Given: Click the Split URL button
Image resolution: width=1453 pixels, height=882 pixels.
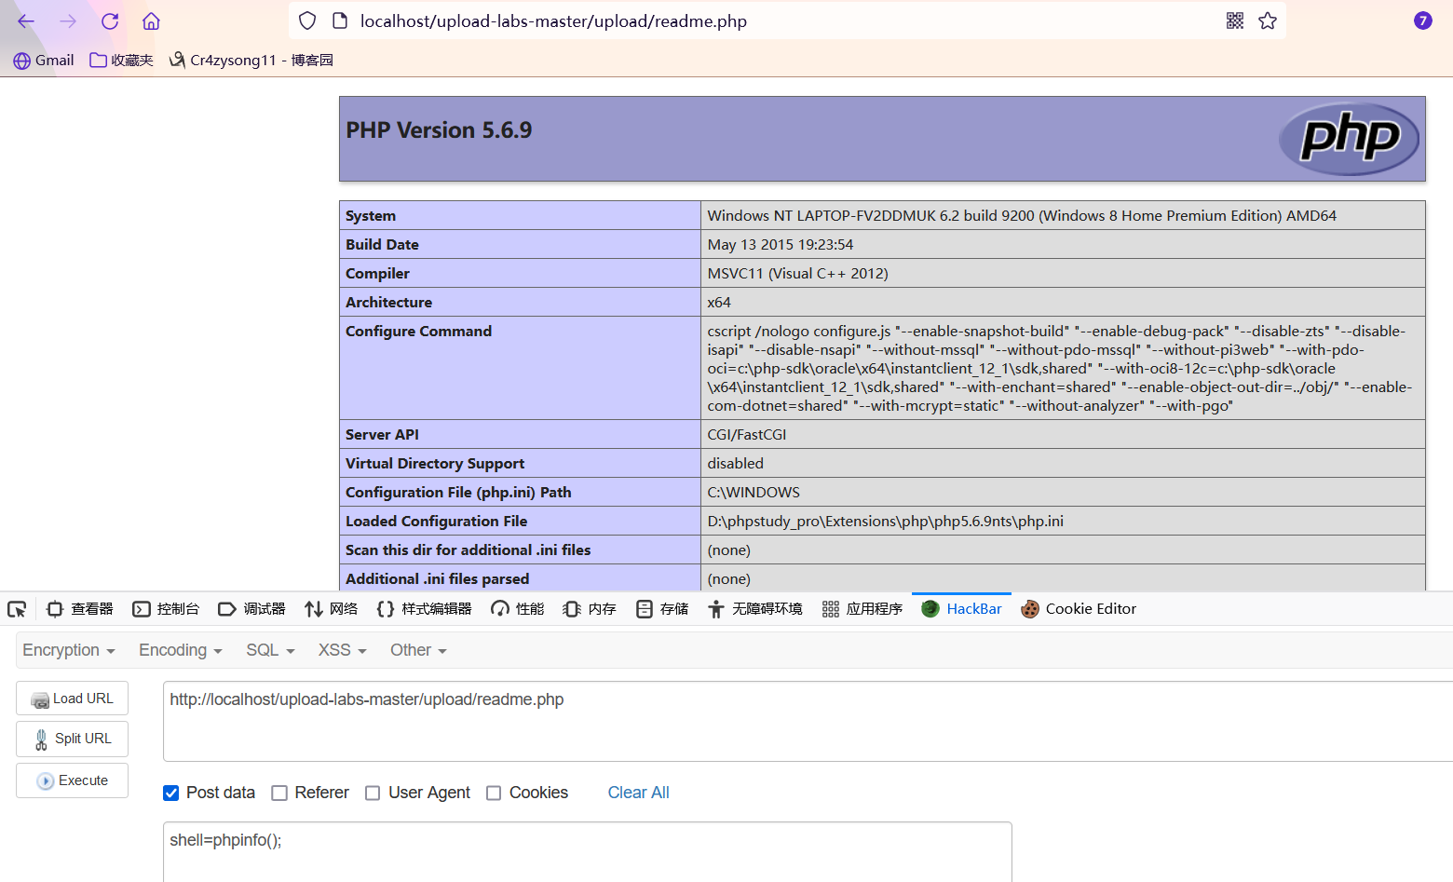Looking at the screenshot, I should (x=72, y=739).
